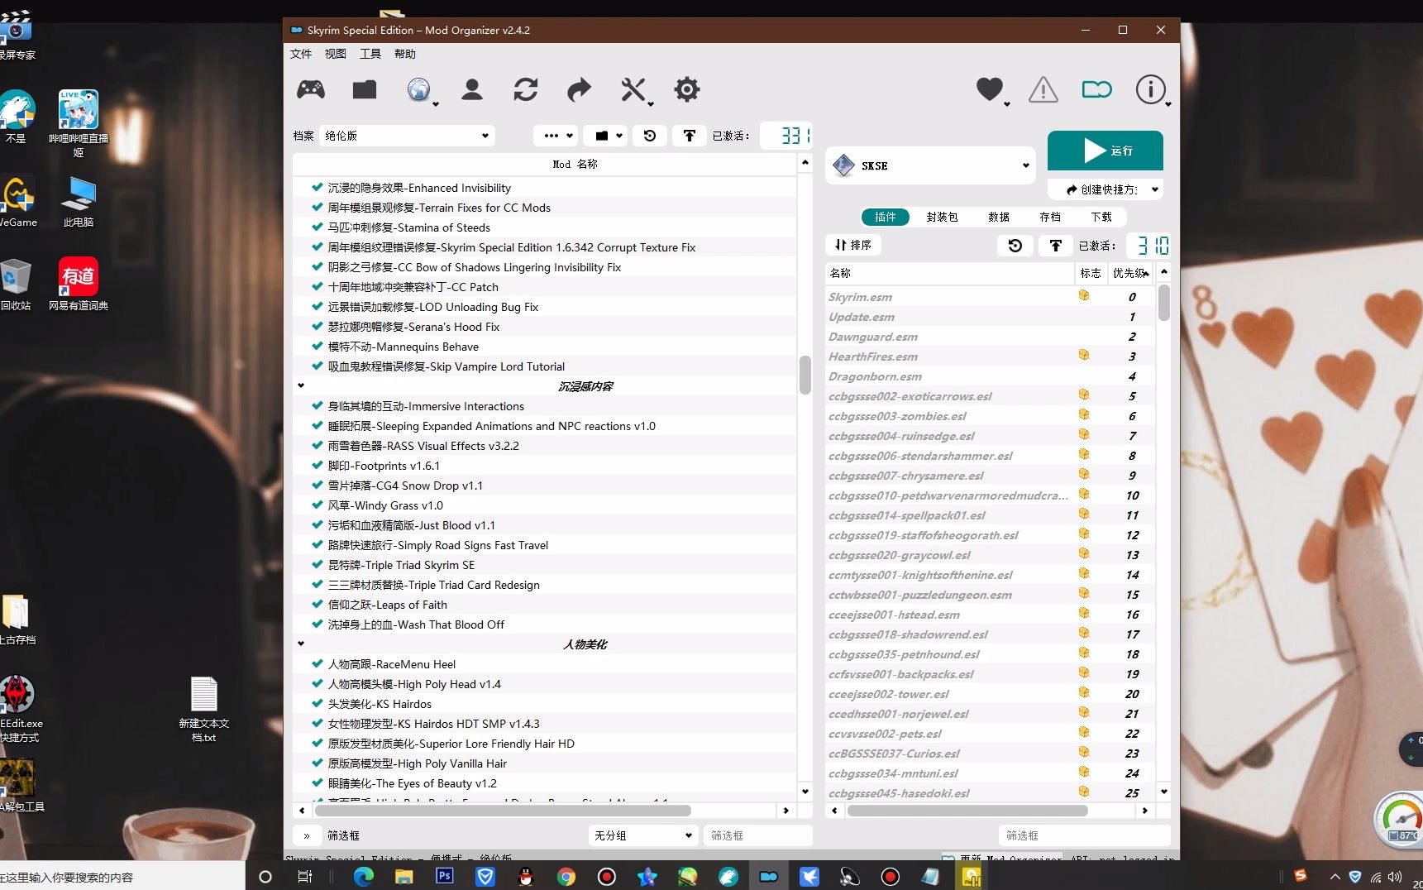The width and height of the screenshot is (1423, 890).
Task: Click the 运行 run button
Action: (1105, 151)
